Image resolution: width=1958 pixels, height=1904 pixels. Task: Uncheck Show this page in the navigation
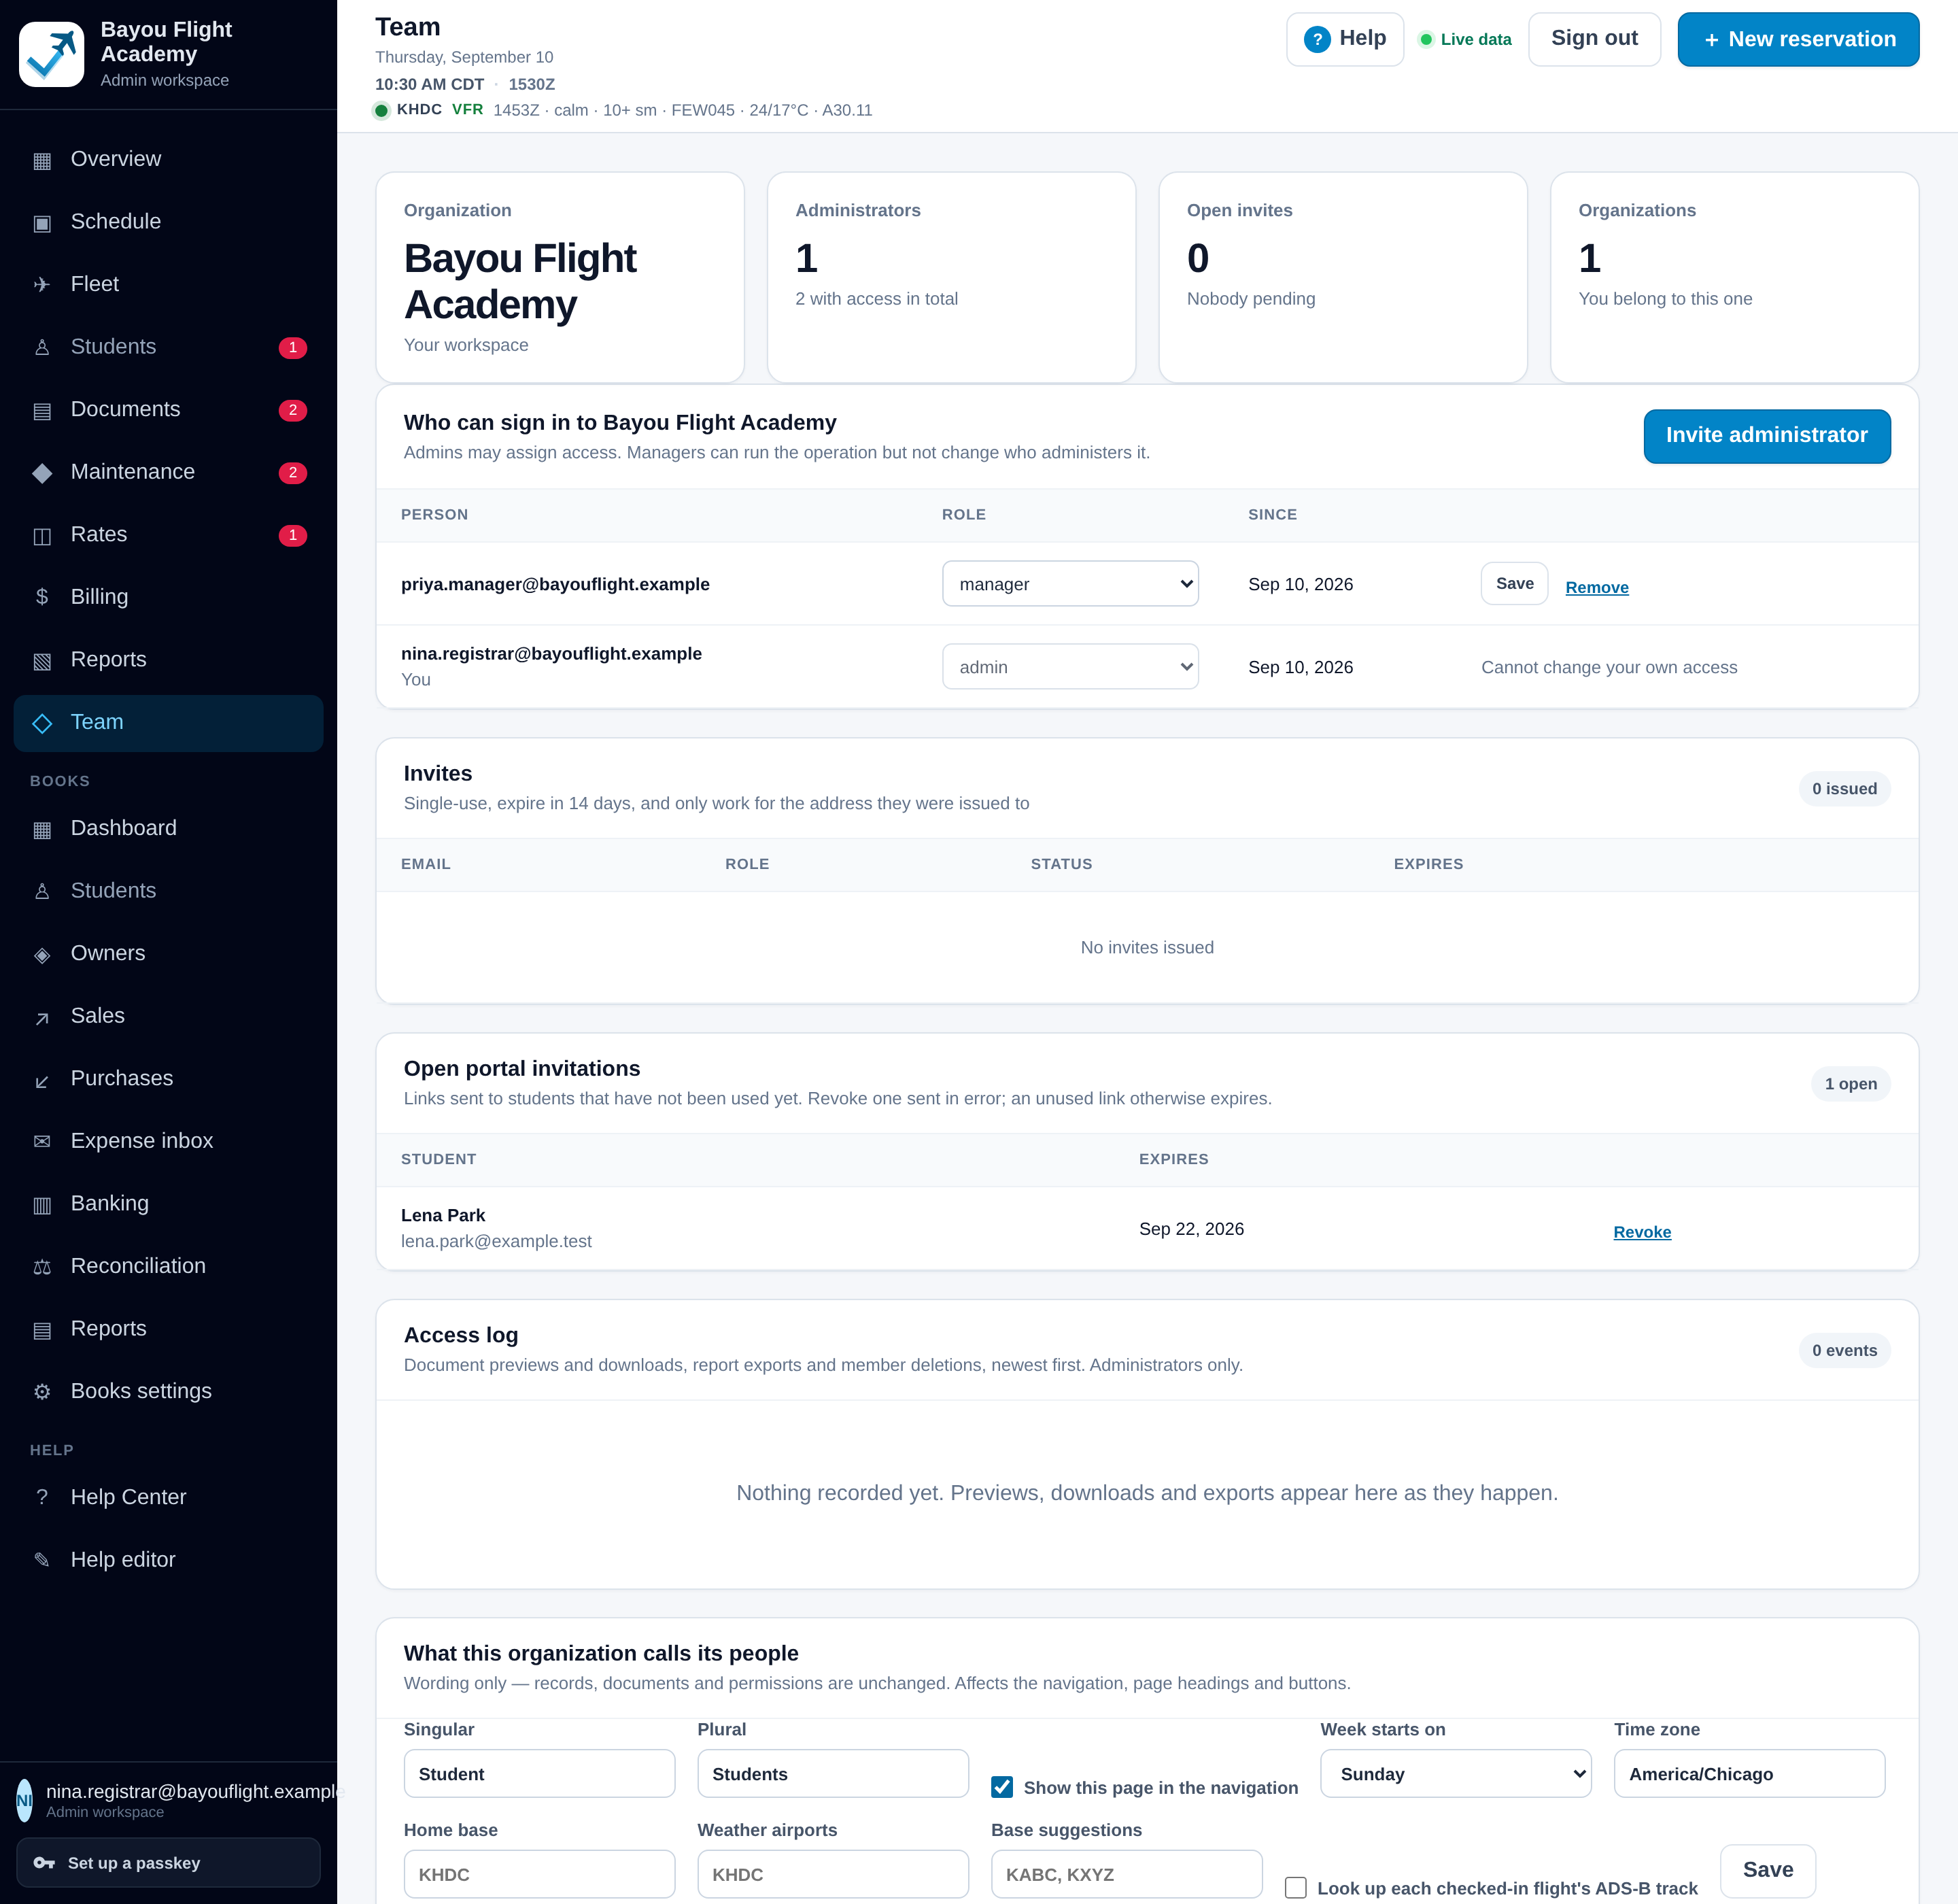point(1002,1787)
